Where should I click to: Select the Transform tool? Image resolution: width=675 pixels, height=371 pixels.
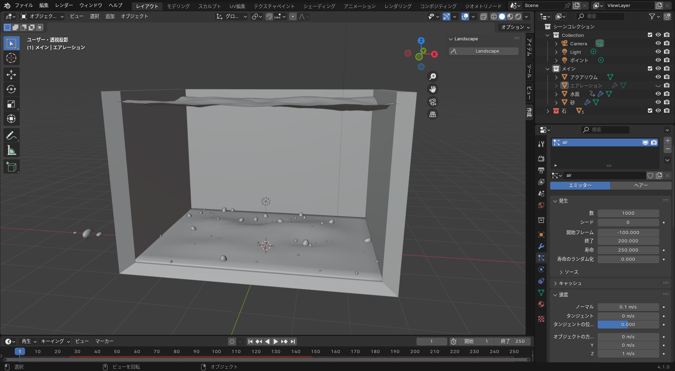click(x=11, y=119)
